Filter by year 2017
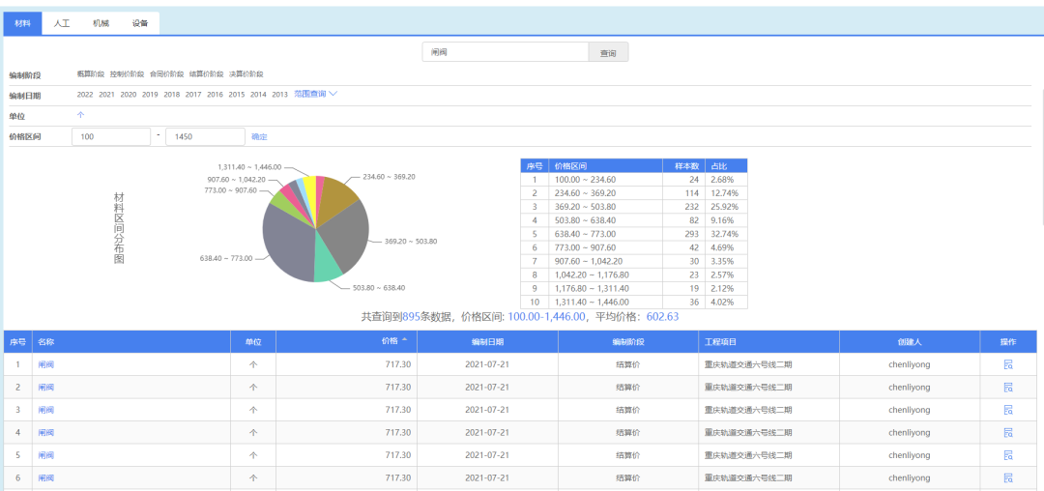The height and width of the screenshot is (491, 1044). tap(193, 95)
